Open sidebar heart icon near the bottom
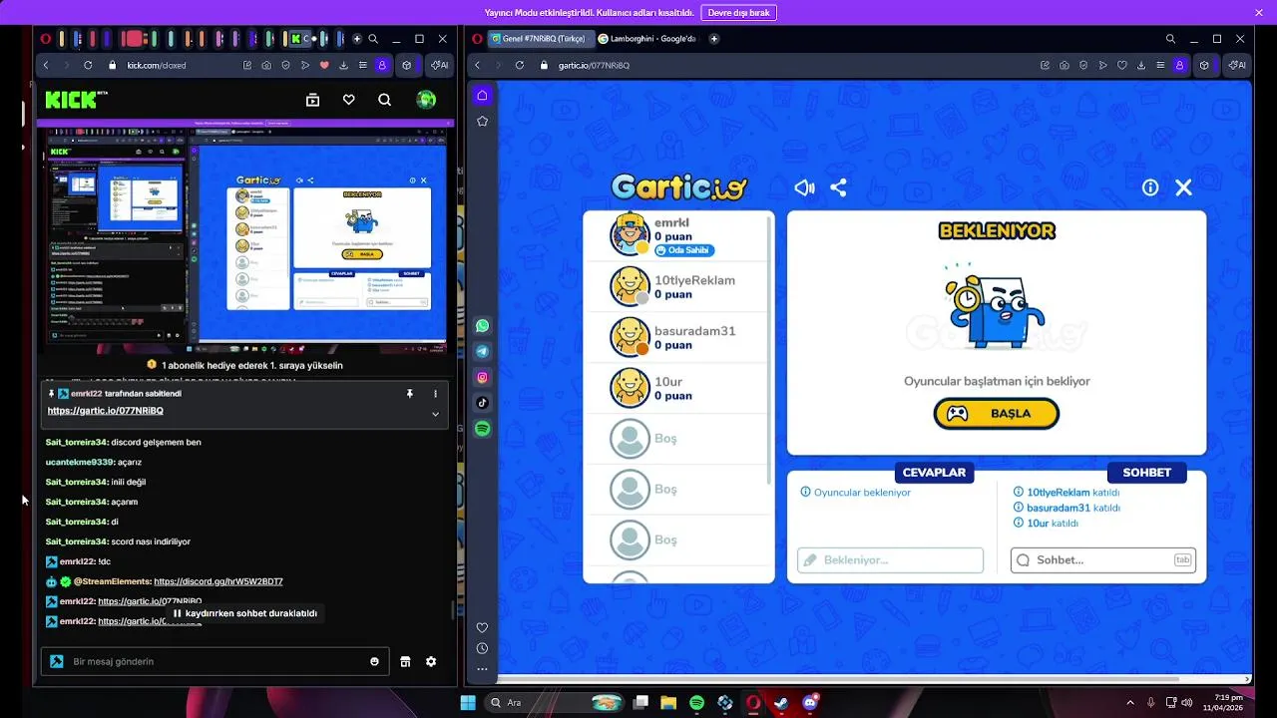Viewport: 1277px width, 718px height. click(482, 627)
